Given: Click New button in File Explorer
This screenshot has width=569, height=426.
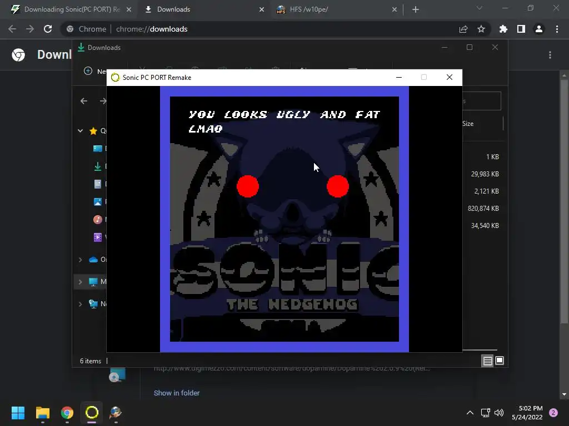Looking at the screenshot, I should point(95,72).
